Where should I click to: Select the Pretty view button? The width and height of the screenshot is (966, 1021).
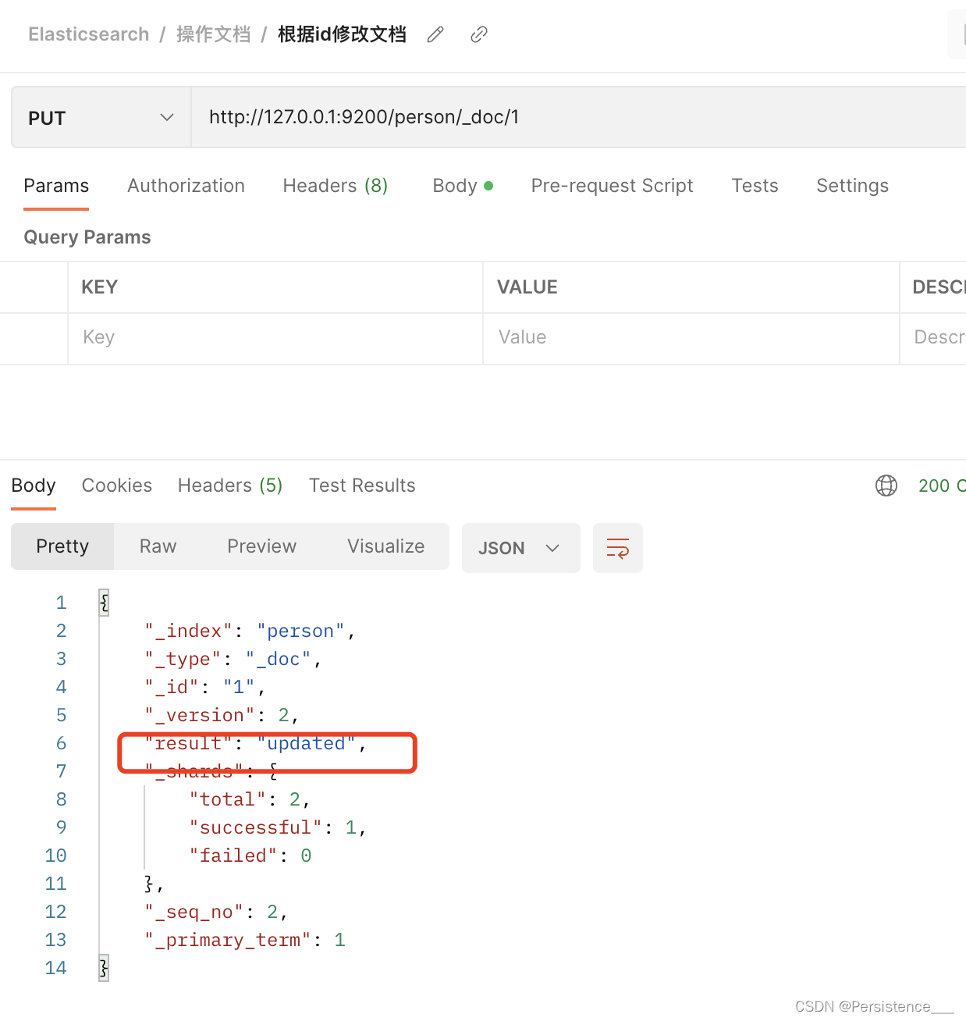click(x=62, y=546)
